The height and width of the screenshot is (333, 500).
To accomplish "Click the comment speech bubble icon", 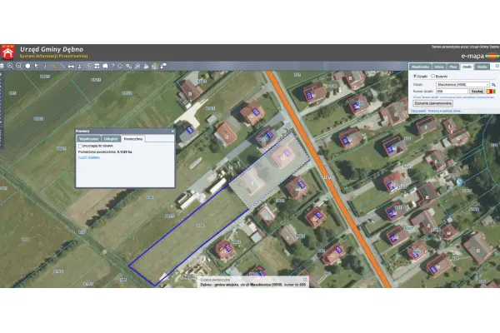I will pos(105,66).
